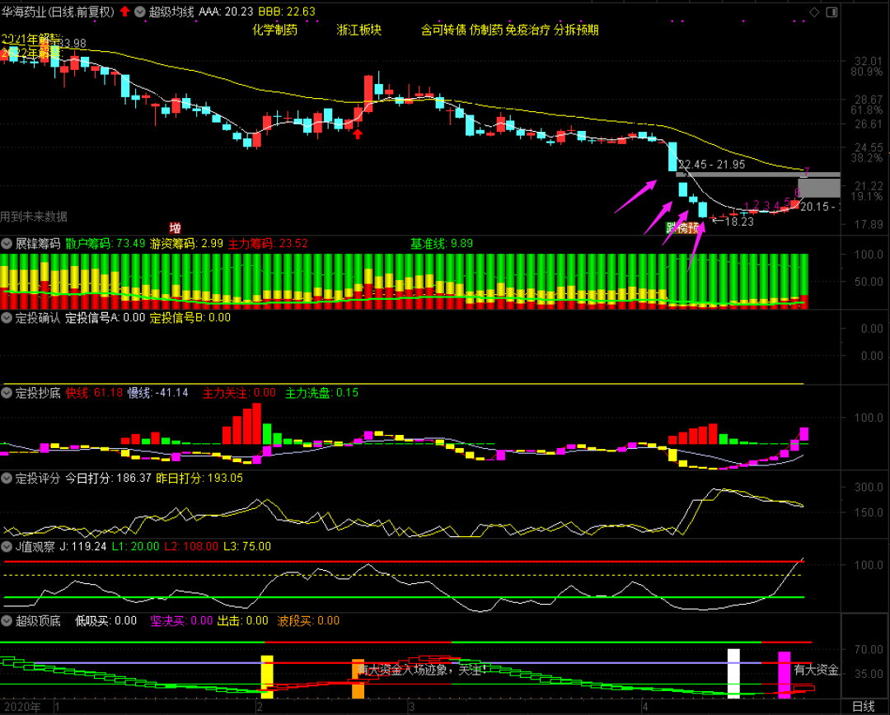Click the 定投确认 indicator name
Viewport: 890px width, 715px height.
click(x=37, y=318)
